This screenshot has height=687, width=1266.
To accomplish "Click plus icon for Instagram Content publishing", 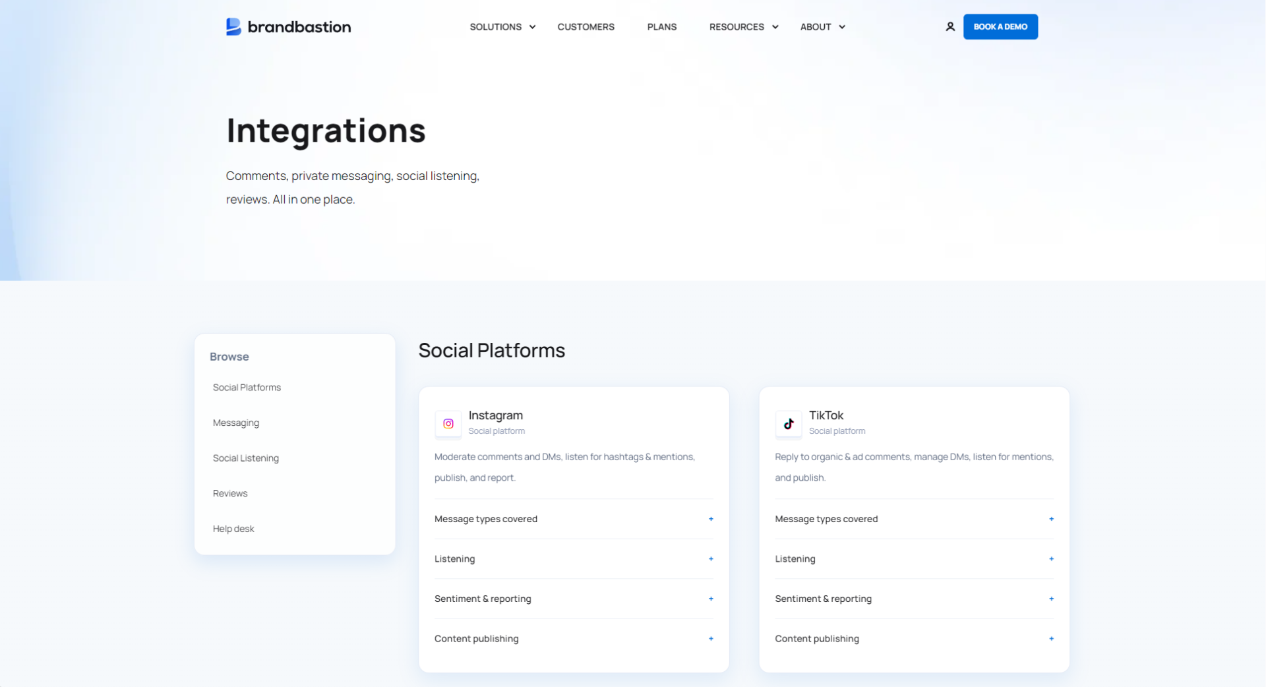I will 711,639.
